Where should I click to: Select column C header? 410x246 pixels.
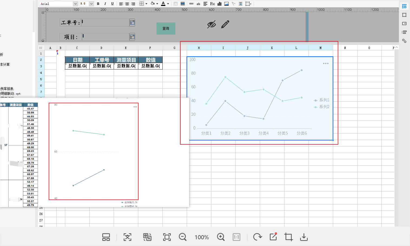(x=77, y=48)
